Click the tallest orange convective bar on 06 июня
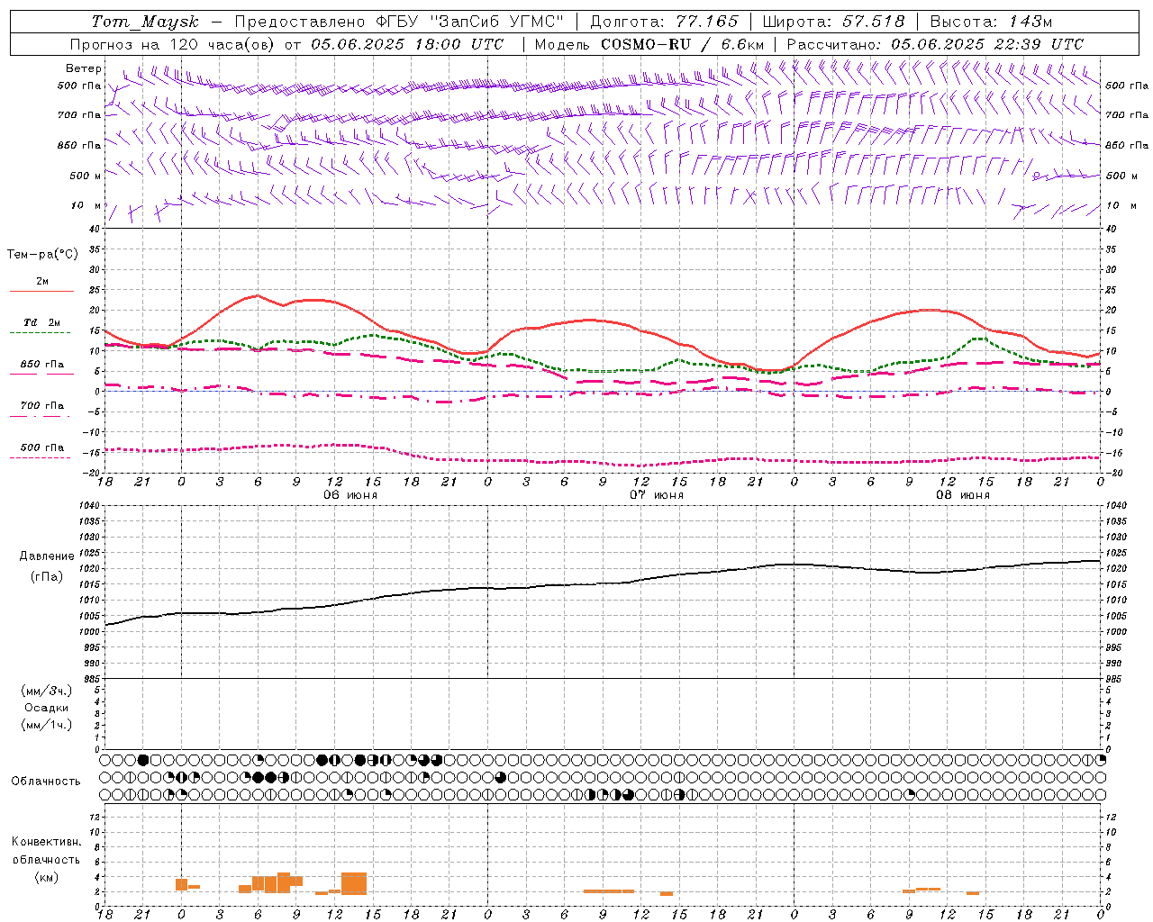Image resolution: width=1153 pixels, height=922 pixels. pos(354,883)
